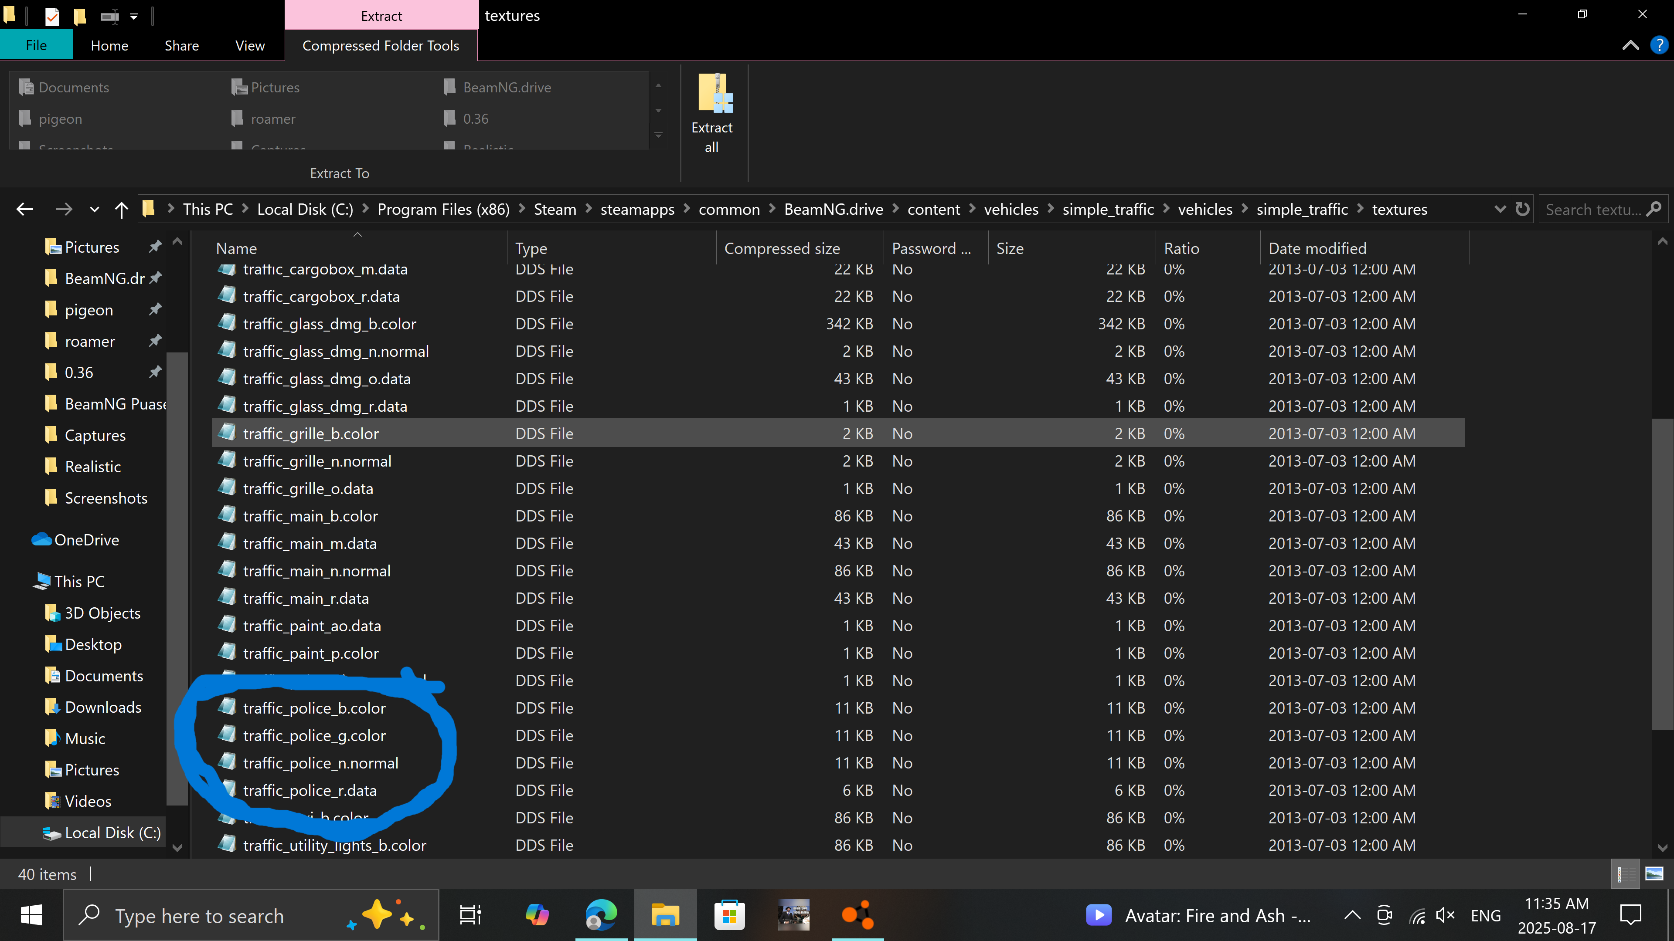The width and height of the screenshot is (1674, 941).
Task: Open Windows Start menu
Action: click(31, 916)
